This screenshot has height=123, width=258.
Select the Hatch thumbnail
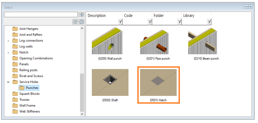[x=158, y=82]
